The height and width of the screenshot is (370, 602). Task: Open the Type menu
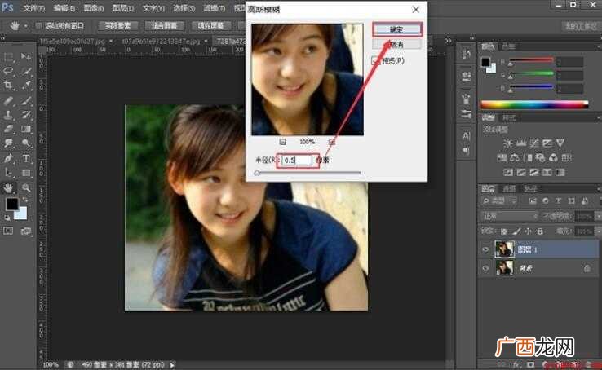153,7
